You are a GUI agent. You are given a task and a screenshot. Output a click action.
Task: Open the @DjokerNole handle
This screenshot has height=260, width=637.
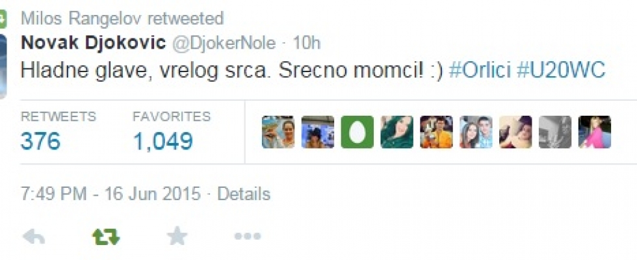coord(224,43)
